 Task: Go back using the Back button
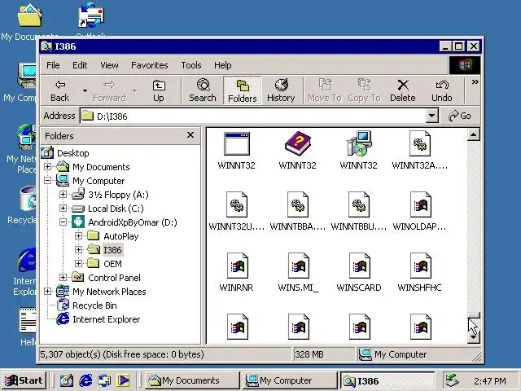point(59,90)
